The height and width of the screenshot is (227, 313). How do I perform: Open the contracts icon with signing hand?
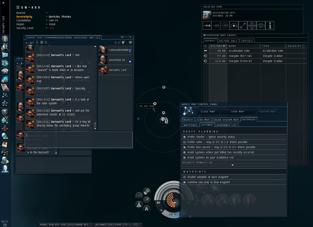point(5,87)
